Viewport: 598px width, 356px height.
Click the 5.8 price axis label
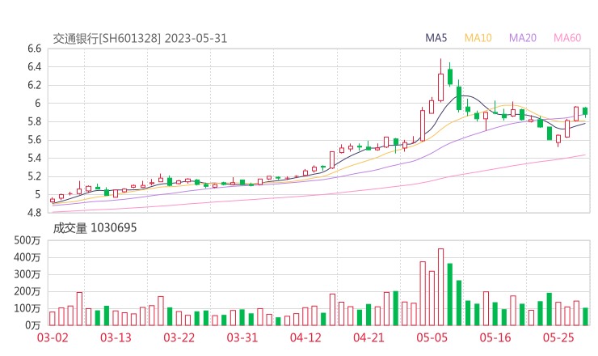tap(34, 121)
